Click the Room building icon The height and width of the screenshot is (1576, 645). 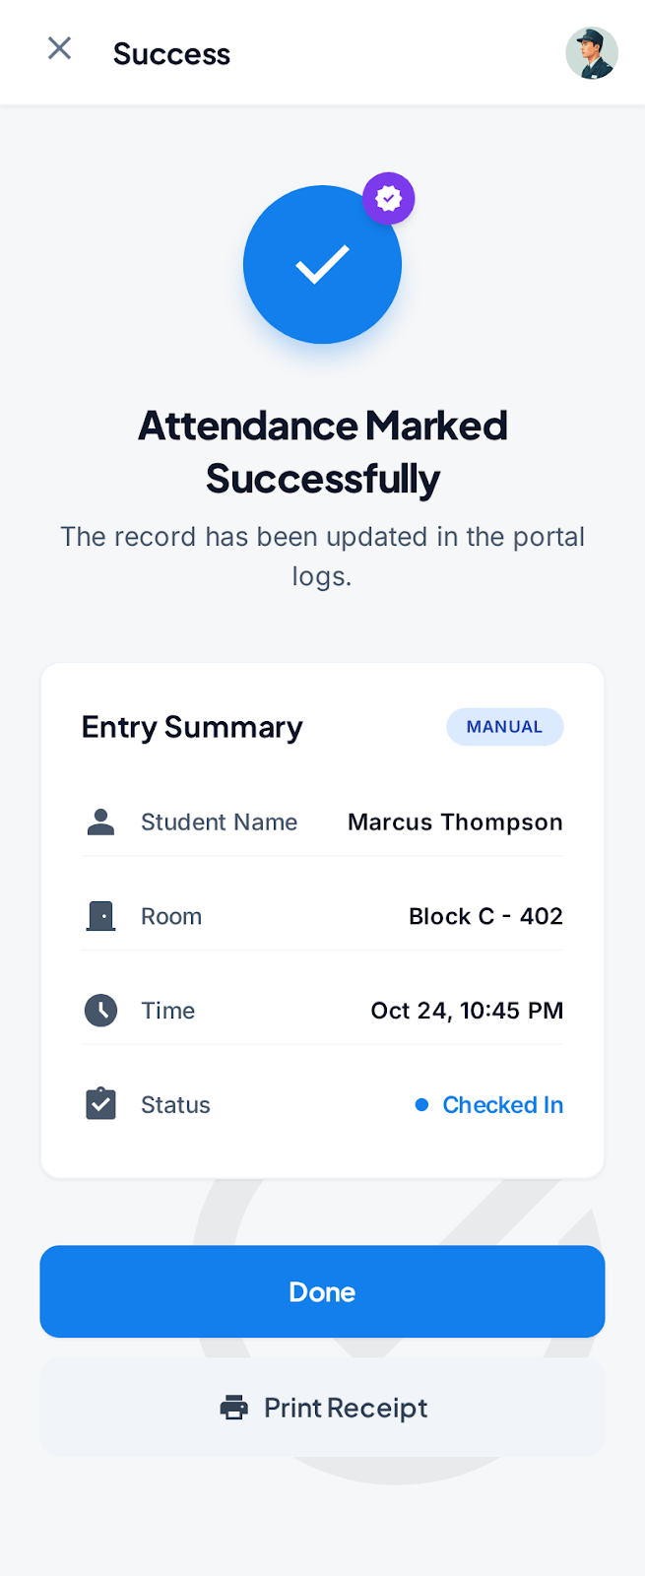click(100, 916)
